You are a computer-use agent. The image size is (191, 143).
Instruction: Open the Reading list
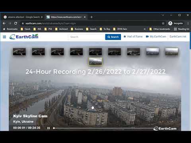(x=181, y=29)
